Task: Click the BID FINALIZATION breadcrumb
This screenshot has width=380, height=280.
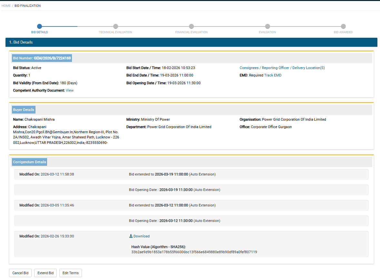Action: click(27, 6)
